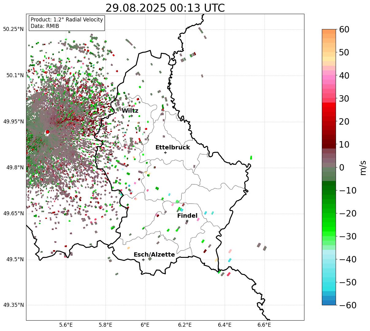This screenshot has height=331, width=370.
Task: Pick the bright red colorbar segment
Action: click(329, 105)
